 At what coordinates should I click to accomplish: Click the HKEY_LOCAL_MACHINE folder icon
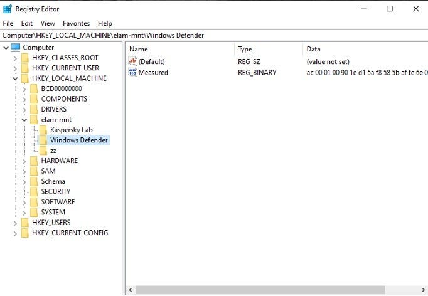point(25,78)
